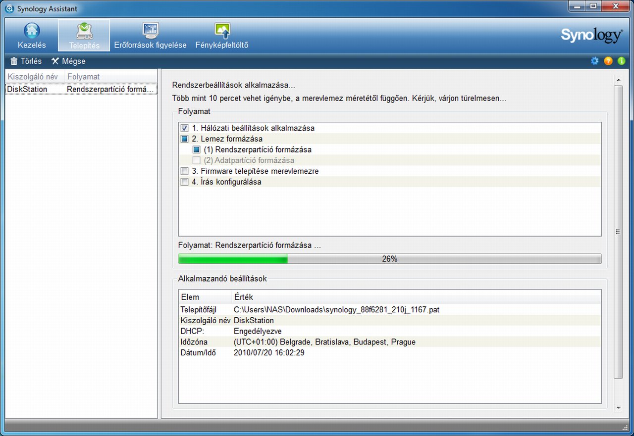Open help via orange question icon

point(608,61)
